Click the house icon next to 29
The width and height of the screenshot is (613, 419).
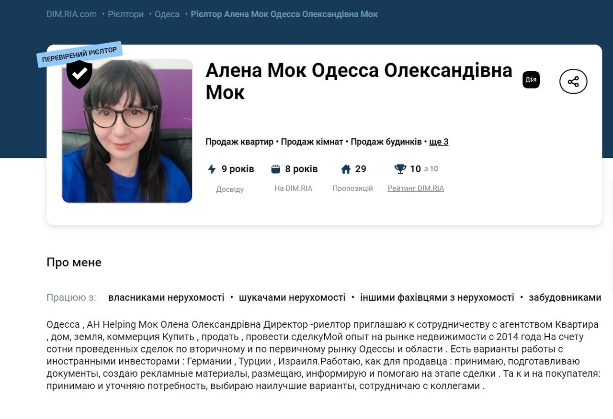click(x=346, y=169)
